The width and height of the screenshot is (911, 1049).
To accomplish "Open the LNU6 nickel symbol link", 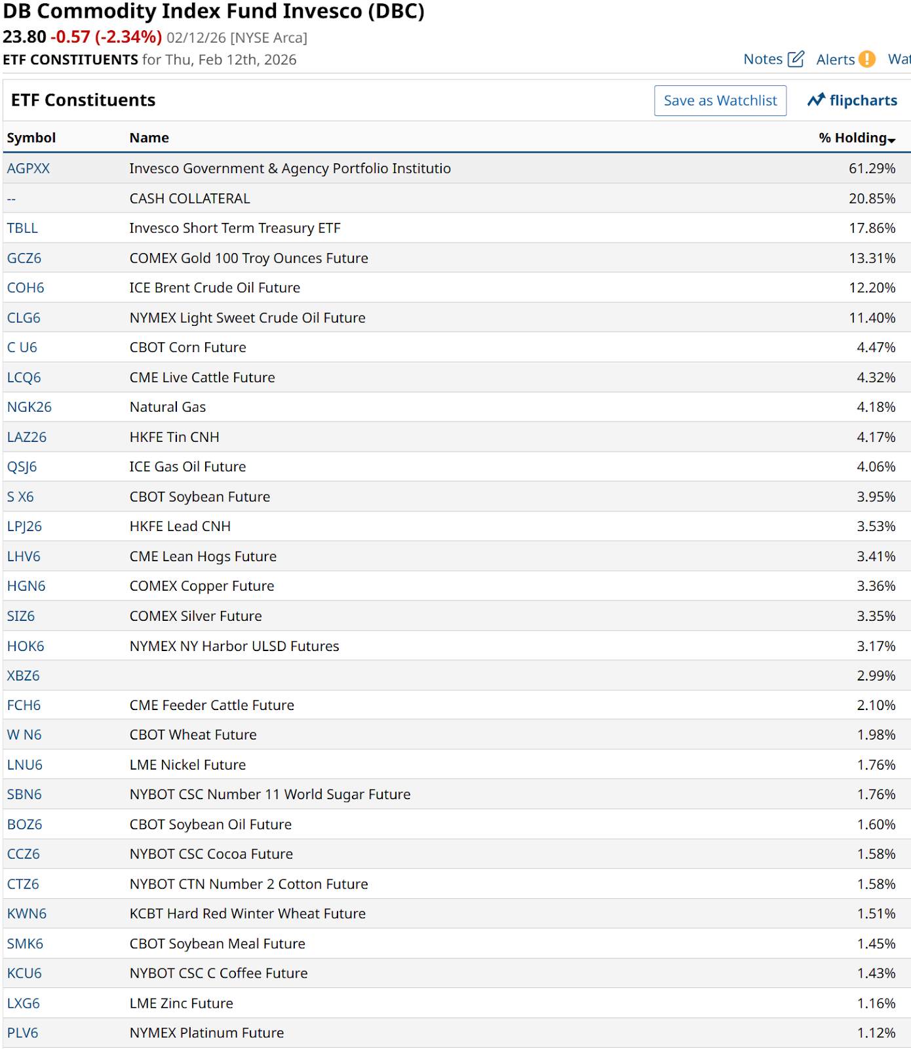I will point(25,765).
